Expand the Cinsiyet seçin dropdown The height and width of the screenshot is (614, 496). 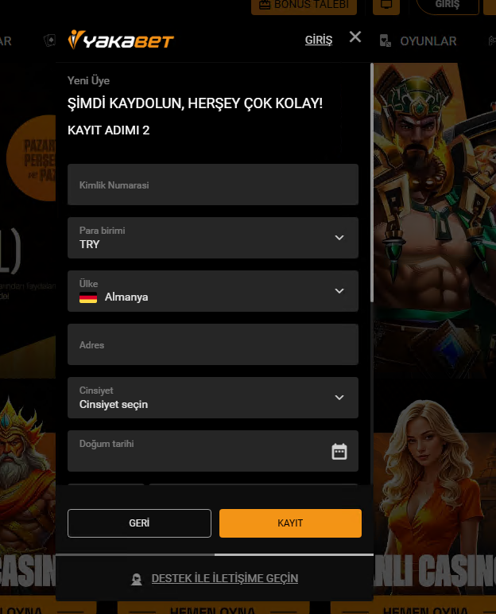212,398
